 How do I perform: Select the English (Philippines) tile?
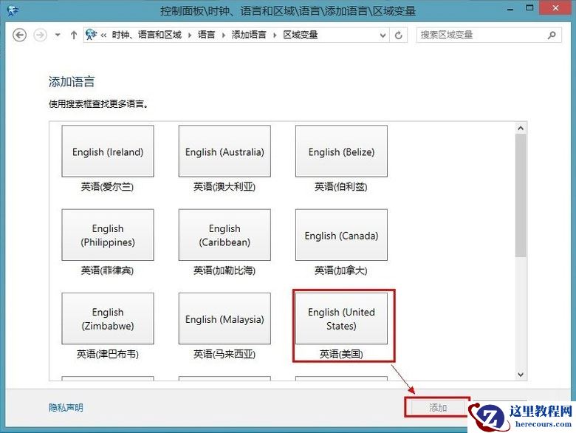tap(108, 235)
